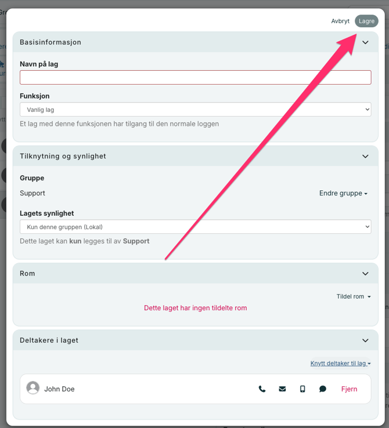
Task: Open the Tildel rom dropdown
Action: 353,296
